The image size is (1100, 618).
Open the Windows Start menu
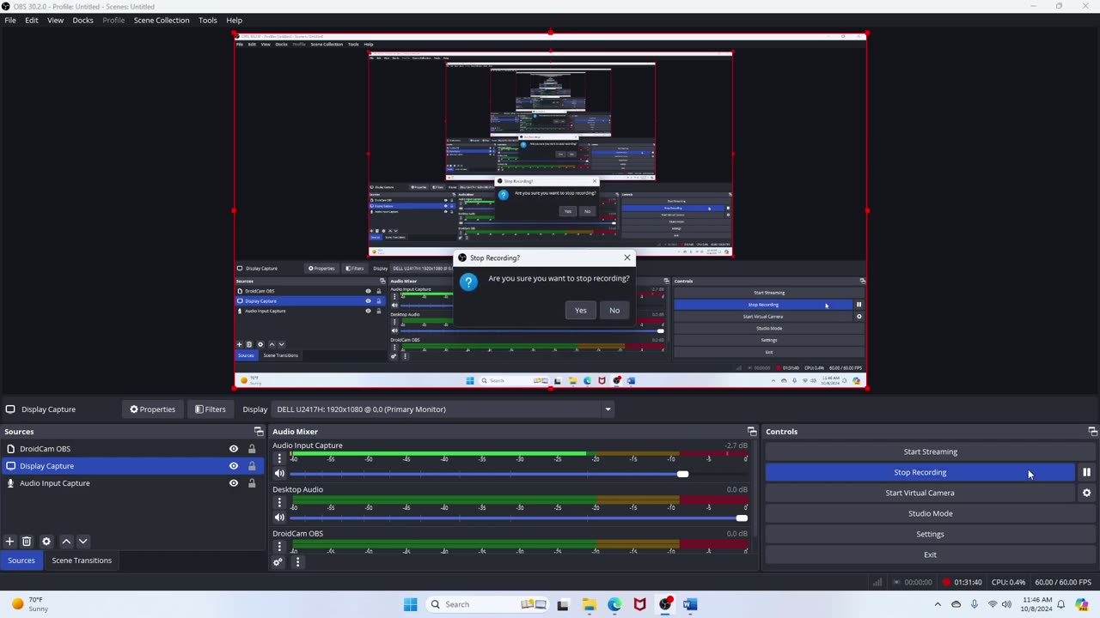410,604
